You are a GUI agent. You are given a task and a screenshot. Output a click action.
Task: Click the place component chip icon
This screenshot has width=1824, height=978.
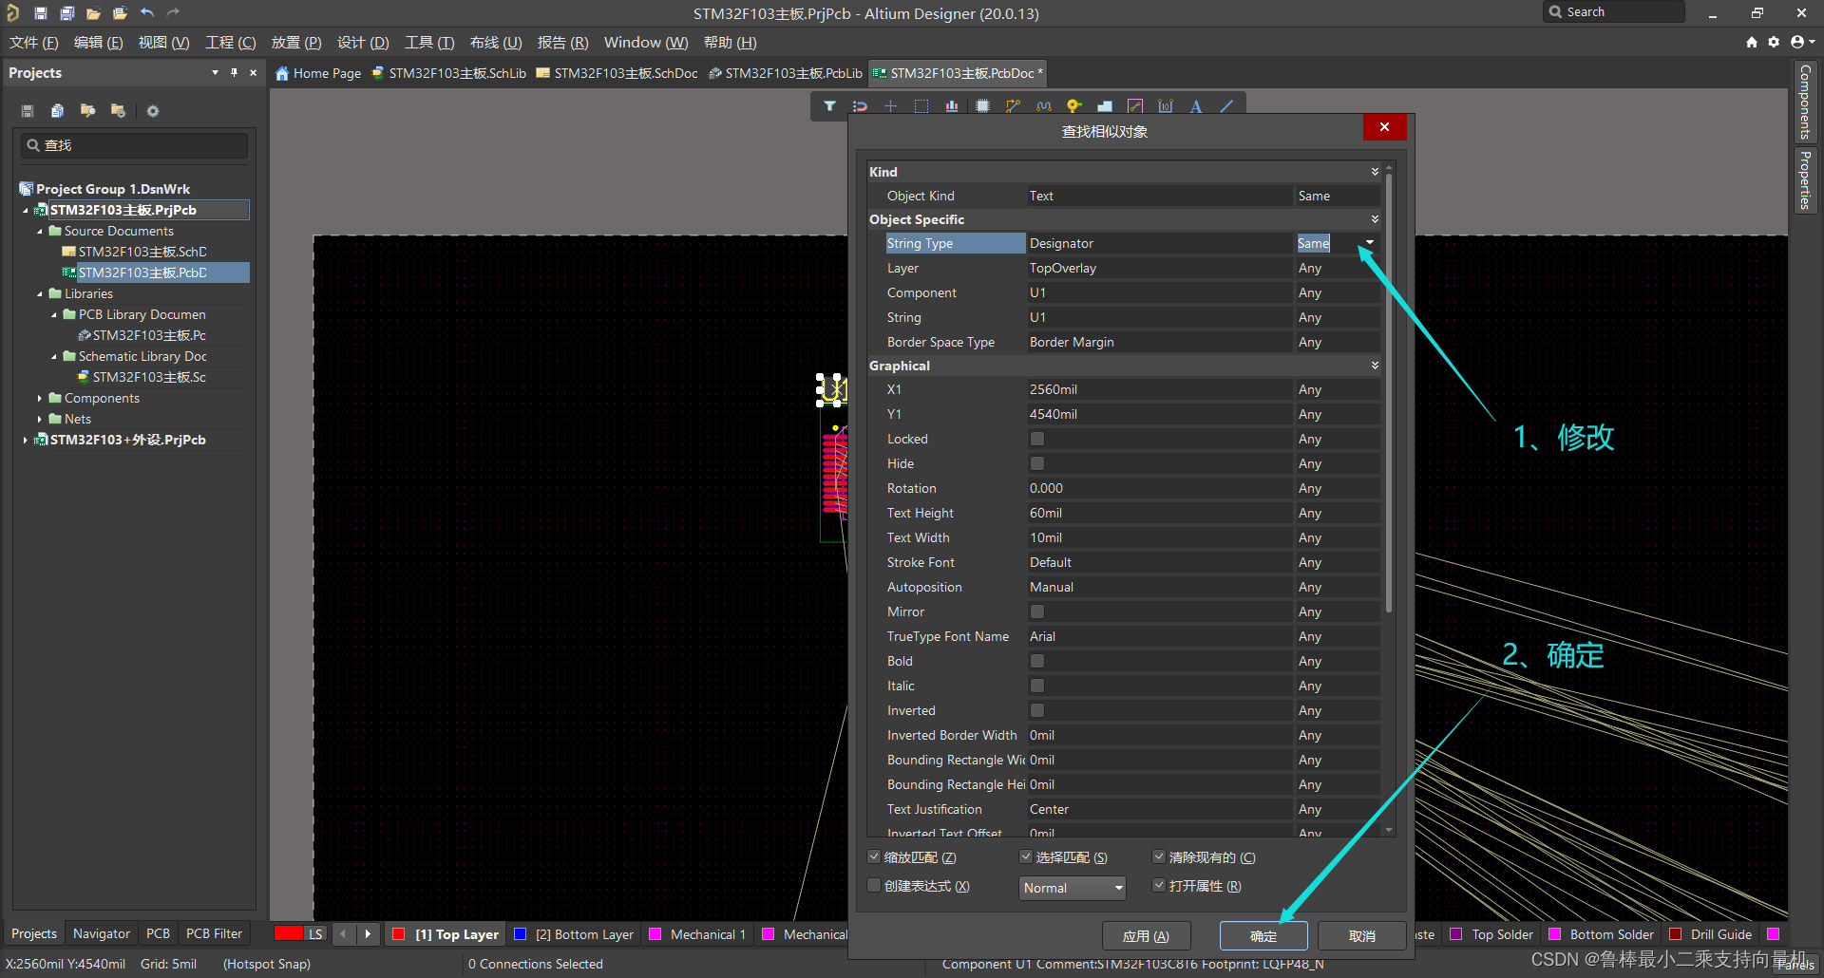[982, 106]
